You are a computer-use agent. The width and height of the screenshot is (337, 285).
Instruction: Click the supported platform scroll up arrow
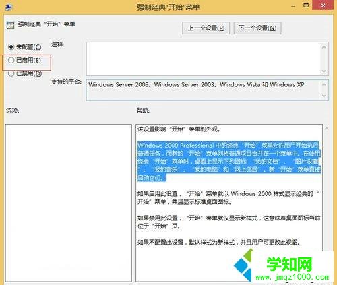pos(324,84)
